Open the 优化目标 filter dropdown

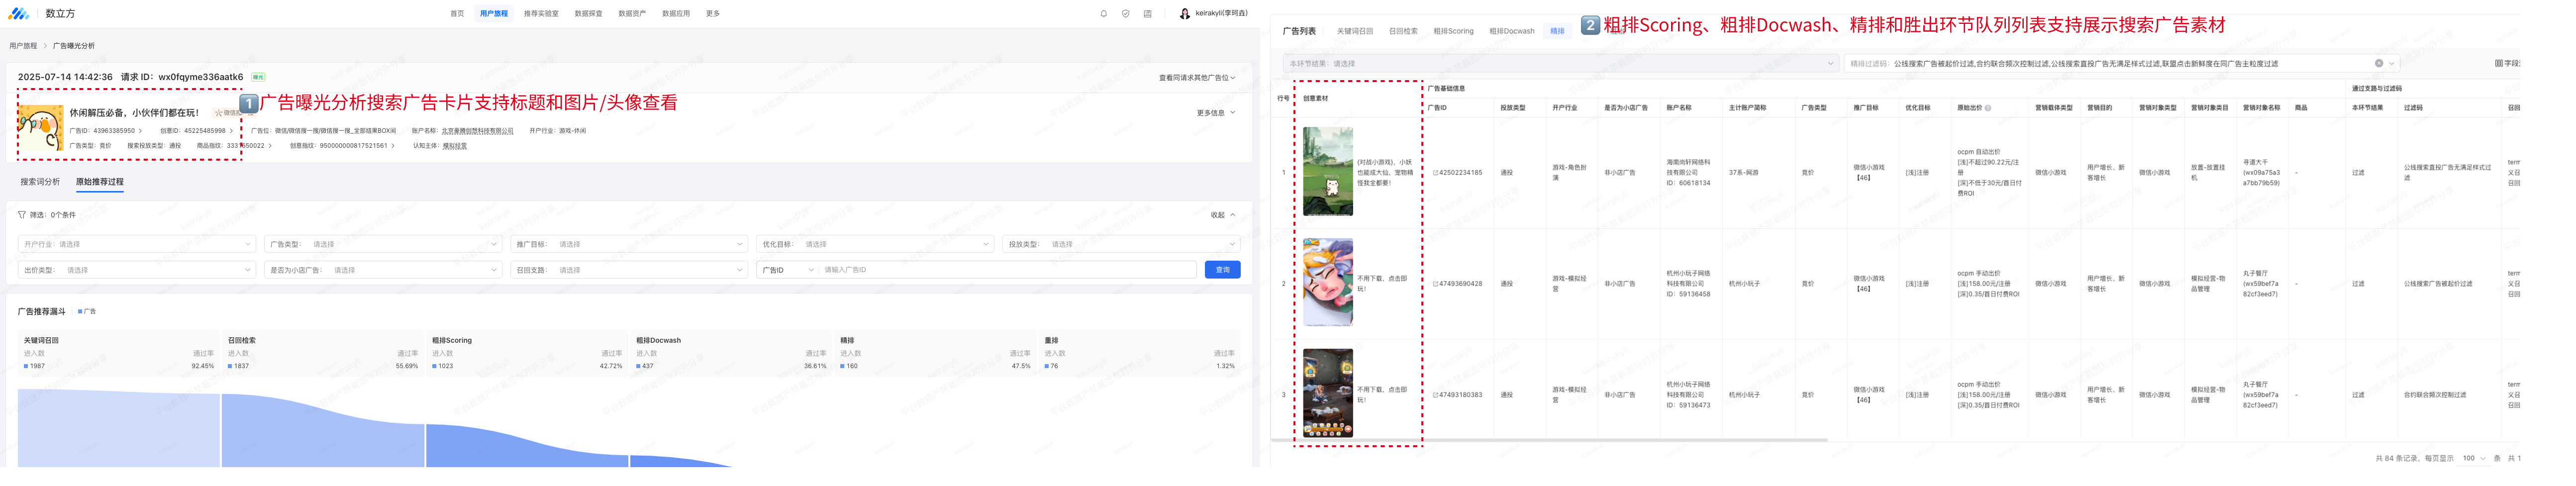(875, 244)
